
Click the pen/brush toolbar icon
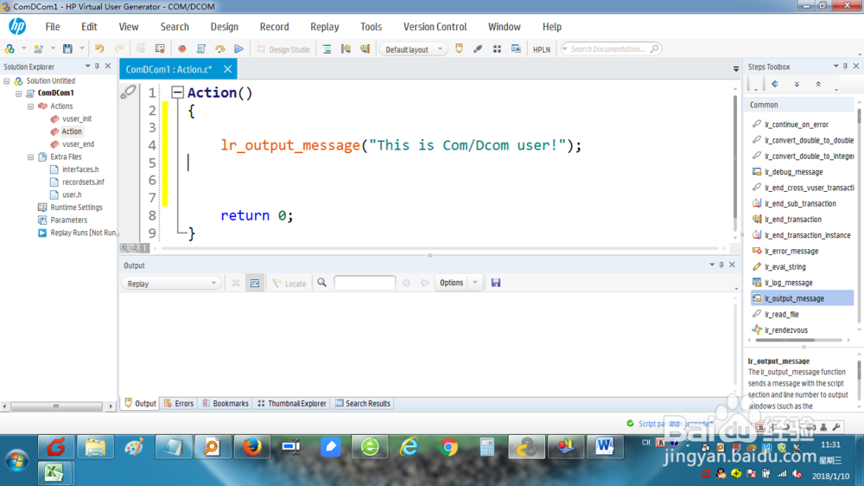point(478,49)
